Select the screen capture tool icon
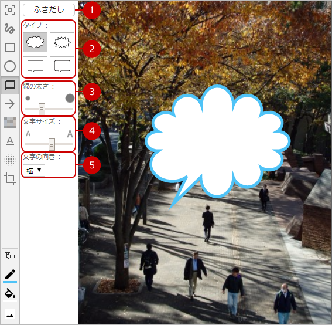The image size is (332, 325). (x=10, y=10)
